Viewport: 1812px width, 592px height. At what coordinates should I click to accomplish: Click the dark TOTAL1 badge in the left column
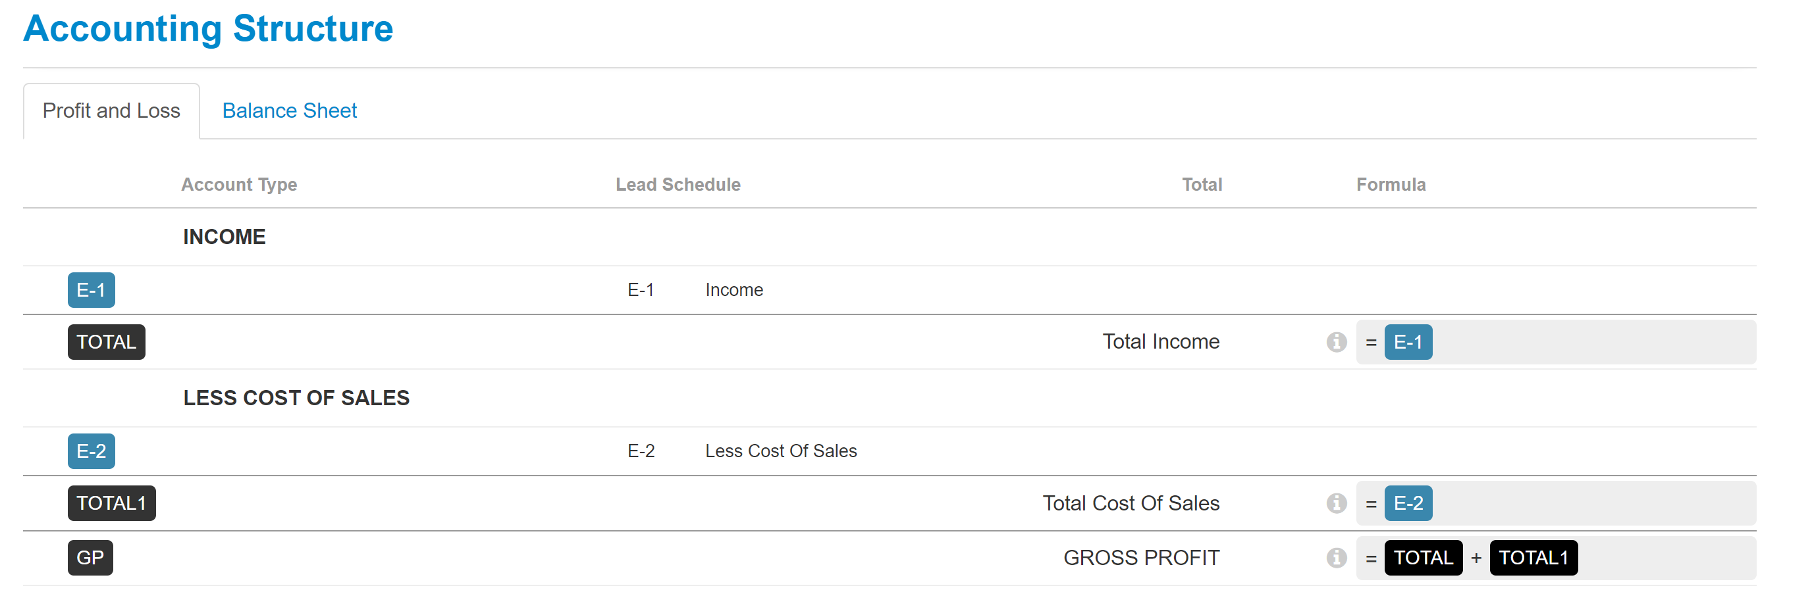[x=112, y=503]
